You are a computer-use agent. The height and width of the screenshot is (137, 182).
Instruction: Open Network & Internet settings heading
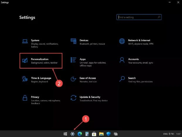coord(139,40)
